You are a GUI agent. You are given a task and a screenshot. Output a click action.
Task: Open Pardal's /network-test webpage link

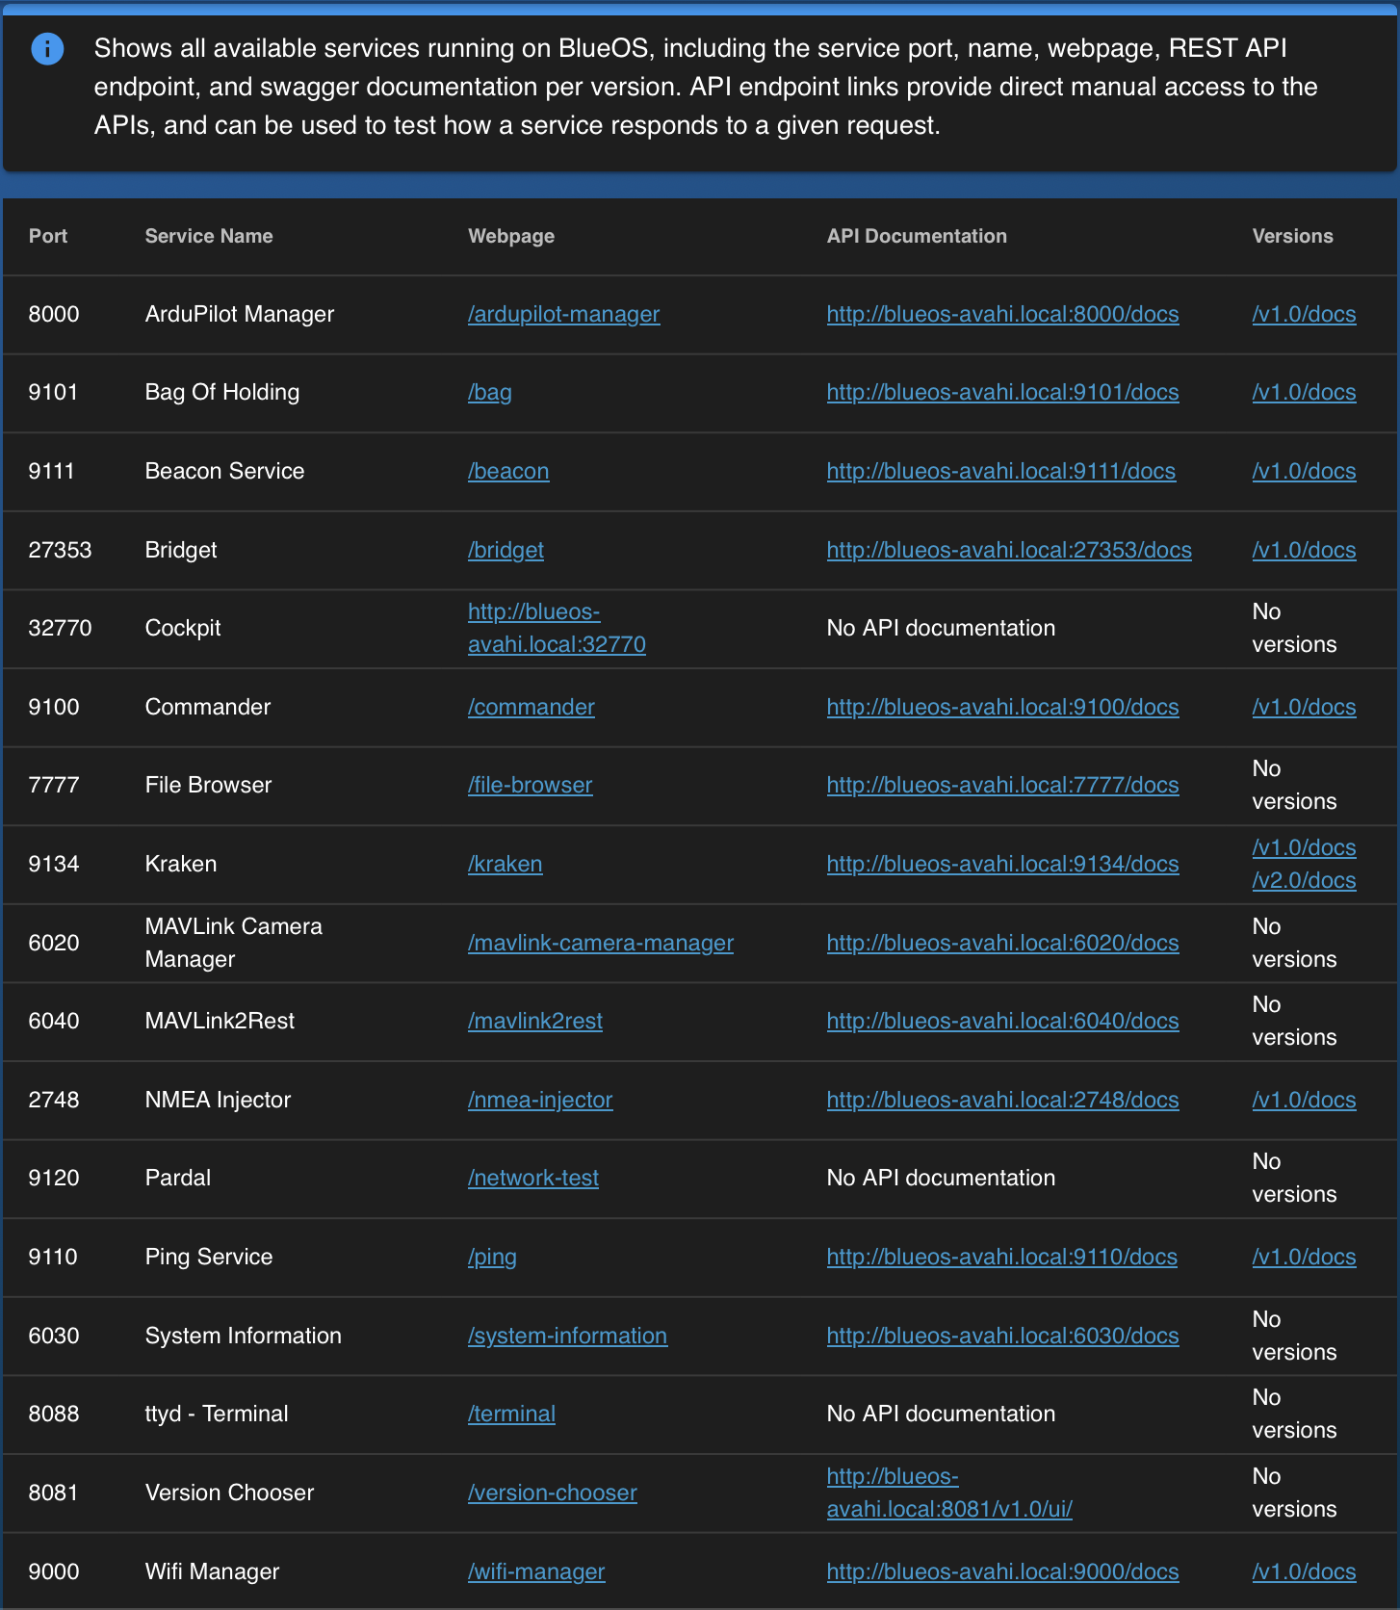(532, 1178)
